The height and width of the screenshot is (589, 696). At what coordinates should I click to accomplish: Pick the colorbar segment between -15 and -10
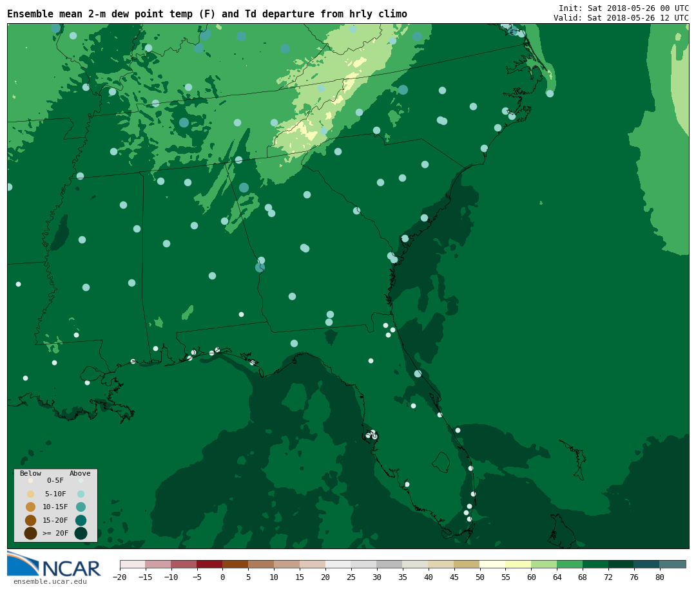click(158, 564)
